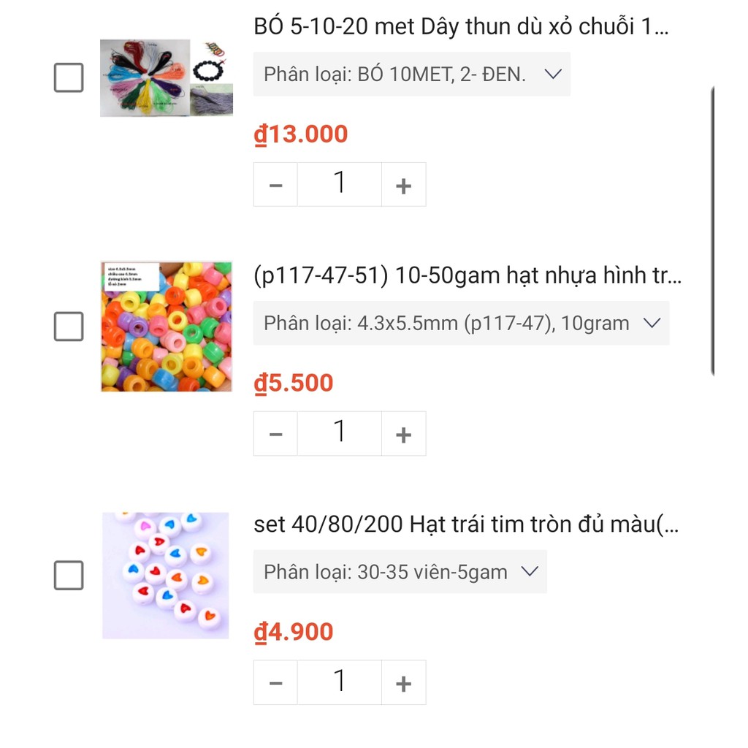Click the heart beads set product title

point(467,524)
